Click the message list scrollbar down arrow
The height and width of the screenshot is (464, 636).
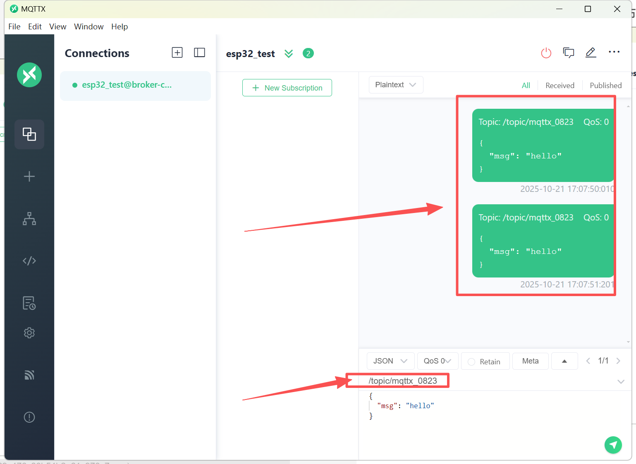[x=628, y=342]
